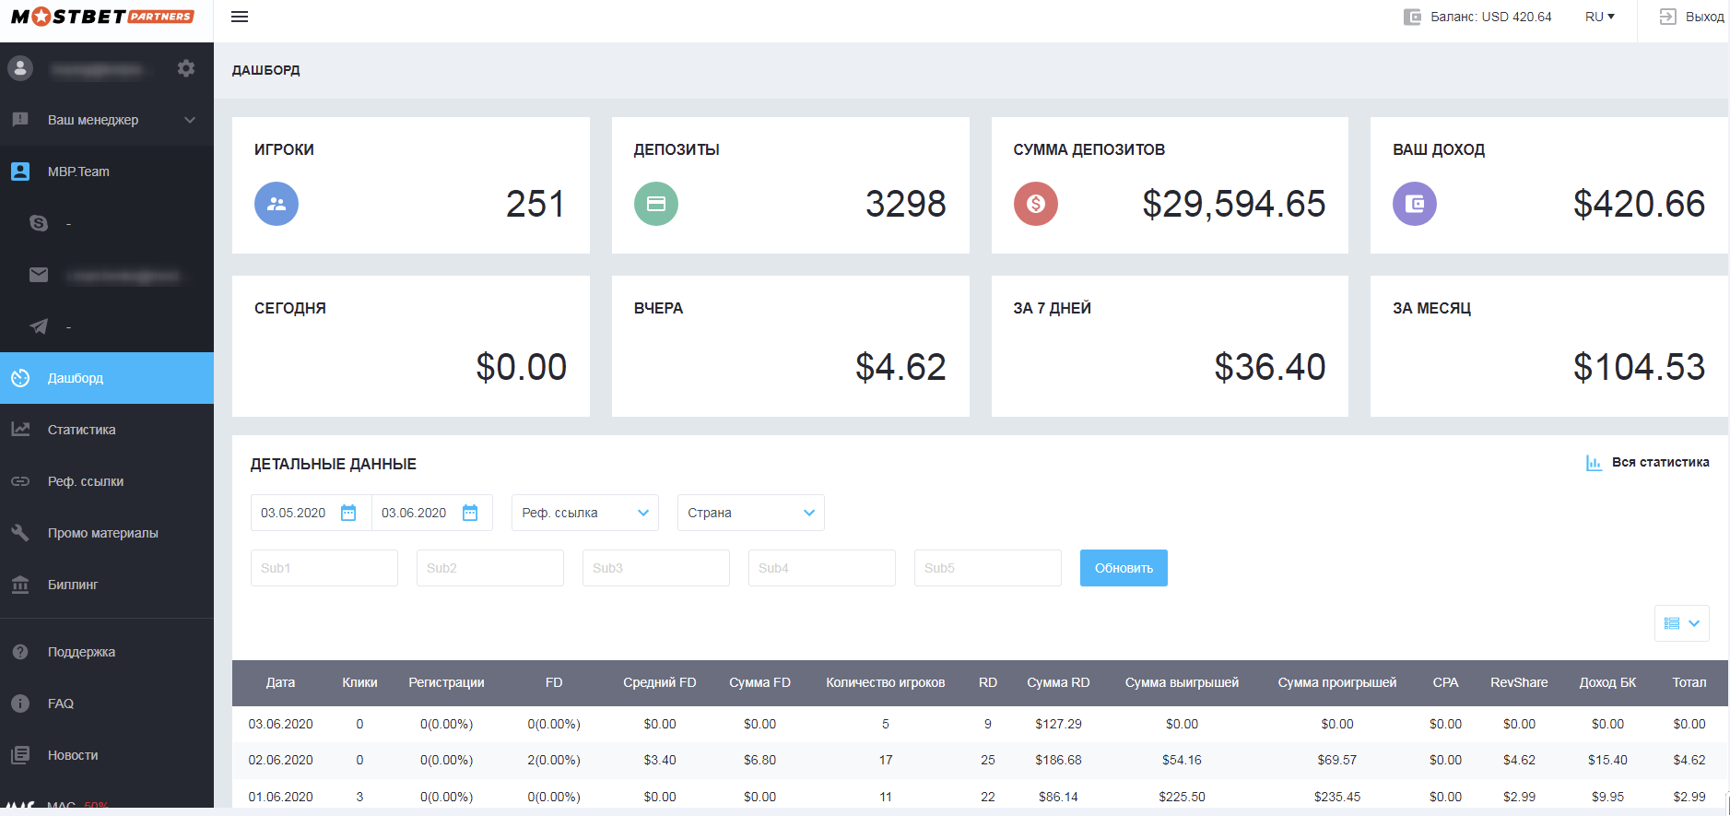Viewport: 1730px width, 816px height.
Task: Click the Skype contact icon
Action: [39, 223]
